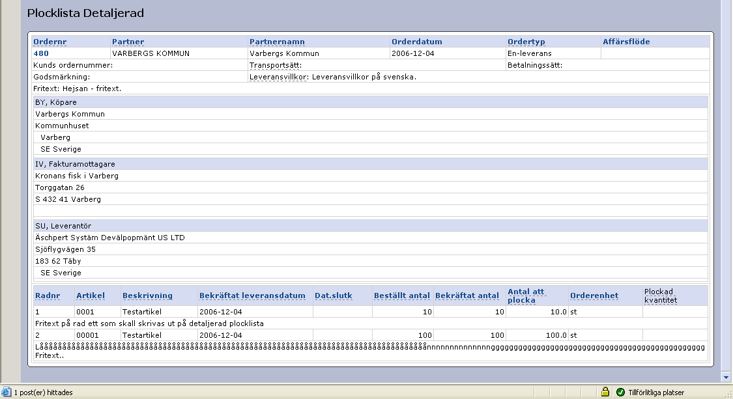This screenshot has width=733, height=399.
Task: Click the Artikel column header
Action: (91, 296)
